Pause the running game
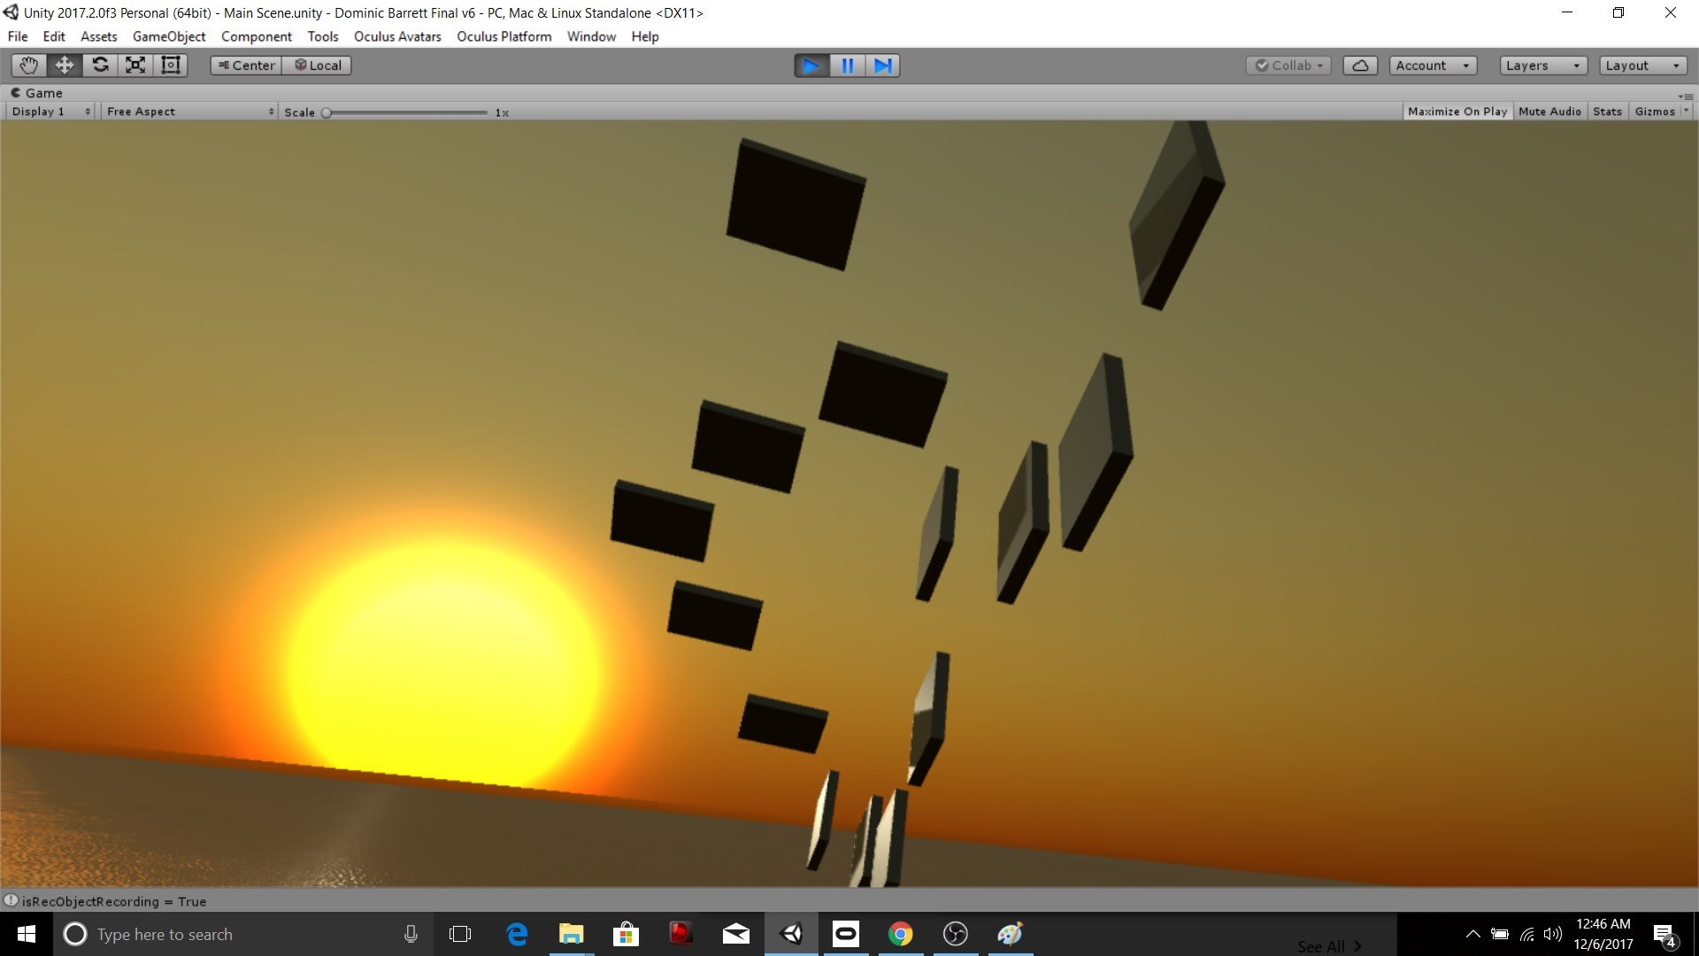1699x956 pixels. coord(847,66)
